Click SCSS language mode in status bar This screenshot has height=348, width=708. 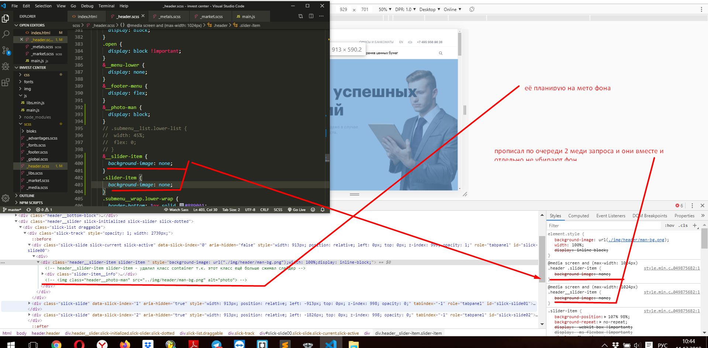coord(278,210)
